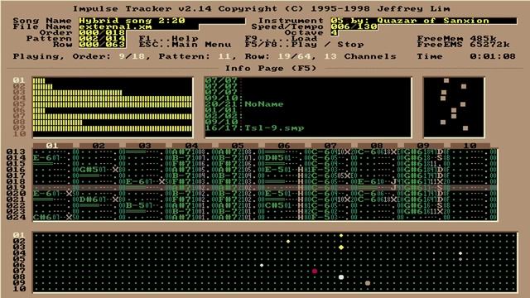
Task: Select pattern channel header 09
Action: 423,146
